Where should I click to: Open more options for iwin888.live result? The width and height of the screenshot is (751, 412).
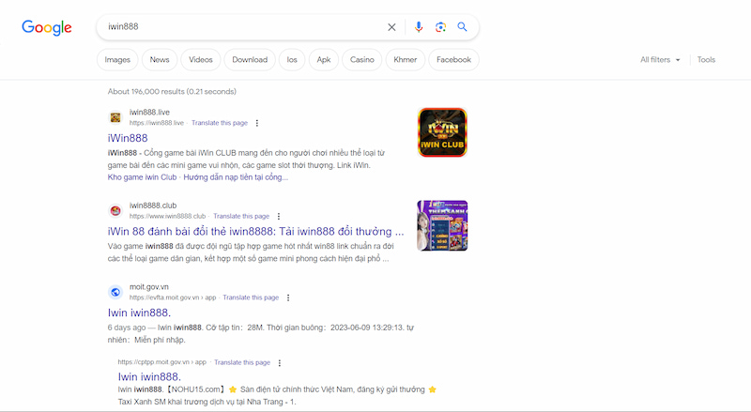pos(257,123)
